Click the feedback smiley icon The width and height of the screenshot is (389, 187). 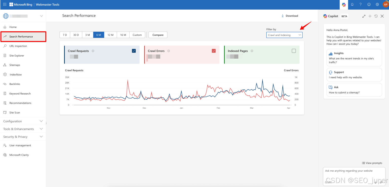pyautogui.click(x=369, y=5)
